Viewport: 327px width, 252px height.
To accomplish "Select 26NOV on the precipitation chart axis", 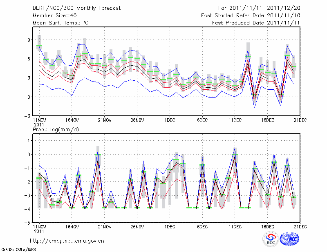I will click(x=137, y=227).
